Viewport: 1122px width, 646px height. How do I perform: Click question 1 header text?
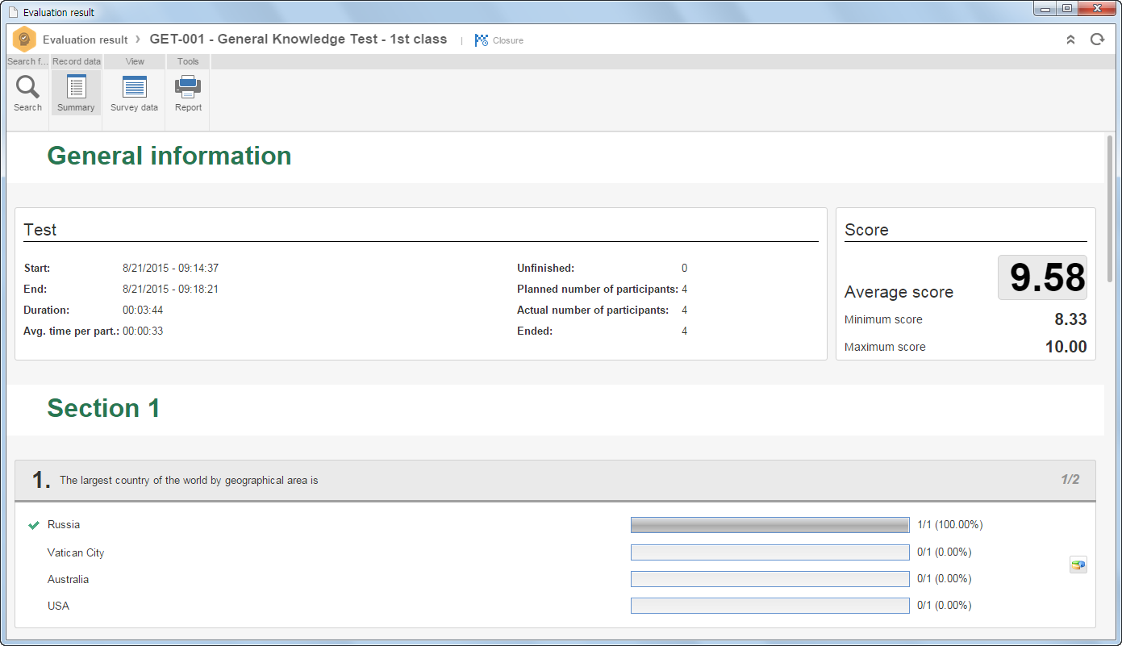(189, 481)
